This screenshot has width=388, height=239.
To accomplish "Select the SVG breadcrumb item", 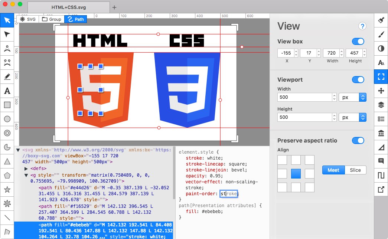I will tap(28, 19).
